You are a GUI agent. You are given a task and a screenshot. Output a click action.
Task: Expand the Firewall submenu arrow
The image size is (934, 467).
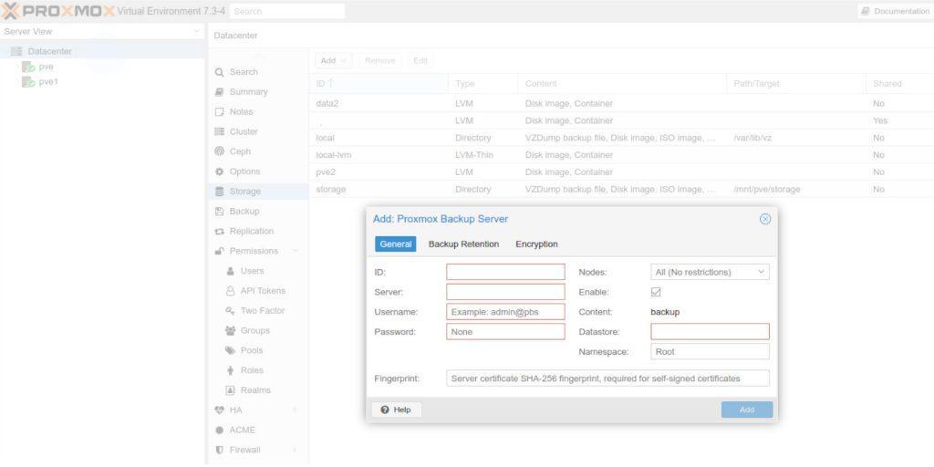pos(295,451)
